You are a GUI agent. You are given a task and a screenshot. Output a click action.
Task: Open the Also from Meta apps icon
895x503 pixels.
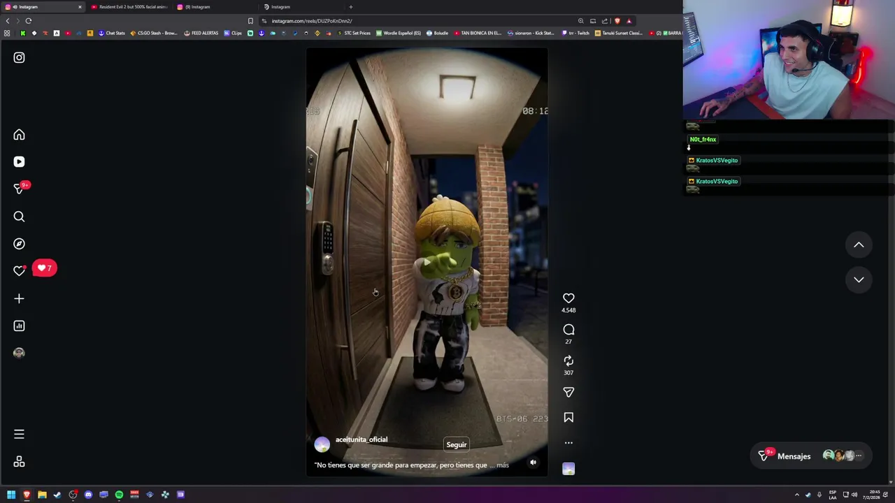click(x=19, y=462)
